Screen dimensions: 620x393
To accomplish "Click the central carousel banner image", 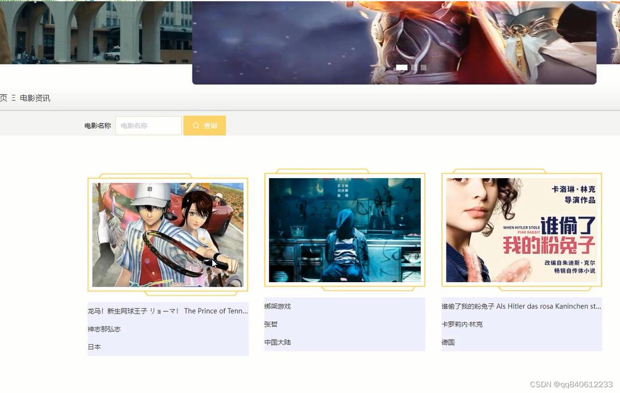I will [x=394, y=43].
